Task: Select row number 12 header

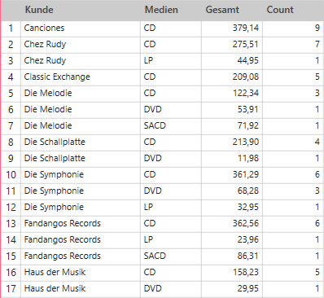Action: click(11, 208)
